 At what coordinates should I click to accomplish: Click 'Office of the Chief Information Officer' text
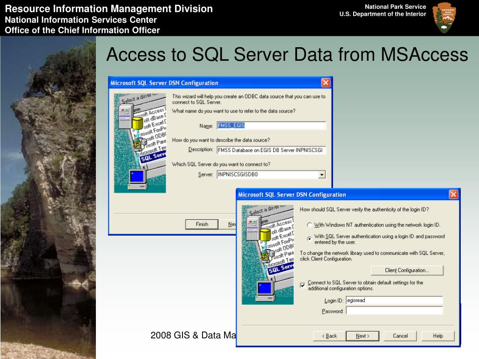pos(82,30)
